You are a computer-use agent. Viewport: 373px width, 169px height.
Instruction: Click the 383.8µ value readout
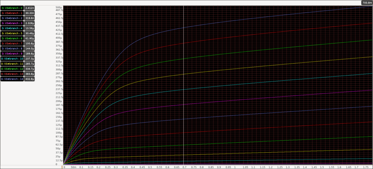click(x=30, y=74)
